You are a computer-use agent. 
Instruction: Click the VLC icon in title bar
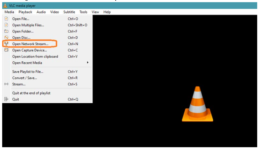pos(5,5)
